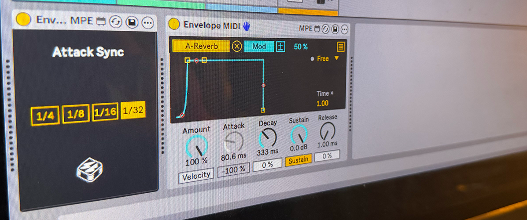
Task: Select 1/8 attack sync rate
Action: pyautogui.click(x=76, y=114)
